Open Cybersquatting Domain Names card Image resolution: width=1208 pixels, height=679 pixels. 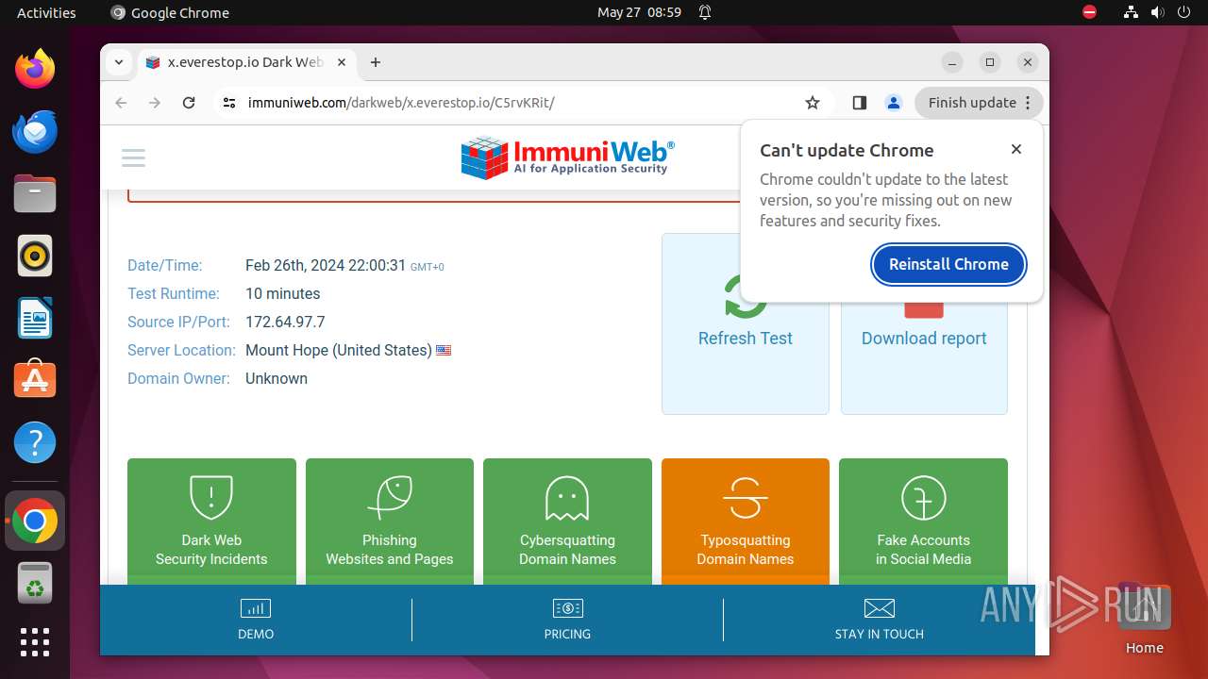coord(567,522)
